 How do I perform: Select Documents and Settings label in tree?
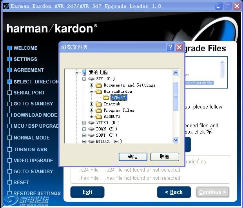pyautogui.click(x=129, y=85)
